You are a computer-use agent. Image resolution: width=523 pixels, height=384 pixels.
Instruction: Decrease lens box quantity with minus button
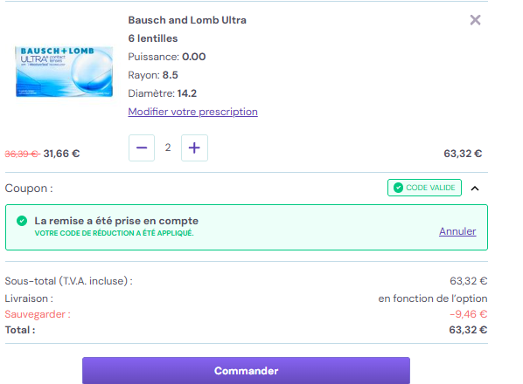(142, 147)
